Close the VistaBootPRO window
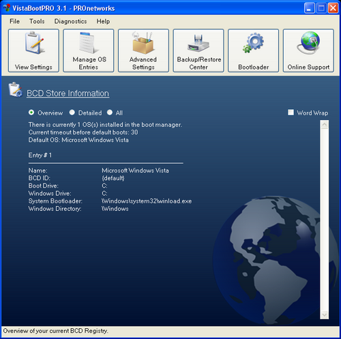The height and width of the screenshot is (339, 341). pyautogui.click(x=333, y=8)
